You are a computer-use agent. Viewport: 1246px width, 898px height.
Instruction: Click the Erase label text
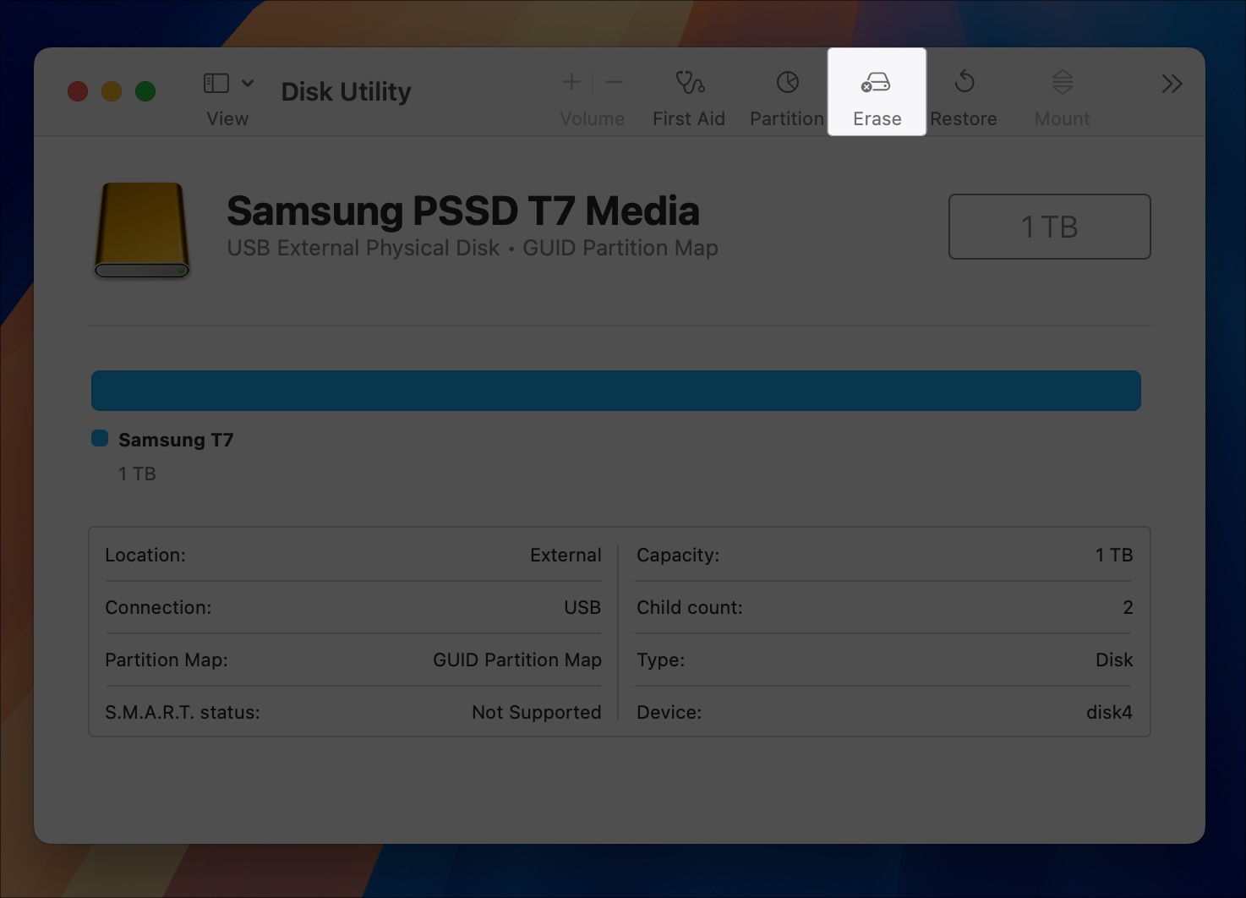[877, 118]
